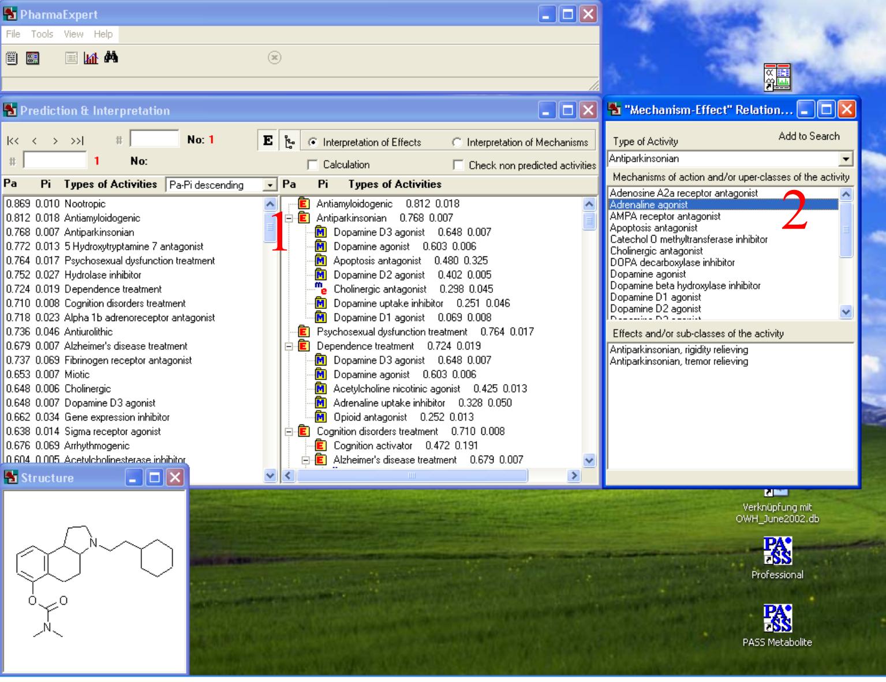Open the Type of Activity dropdown arrow

(x=846, y=159)
